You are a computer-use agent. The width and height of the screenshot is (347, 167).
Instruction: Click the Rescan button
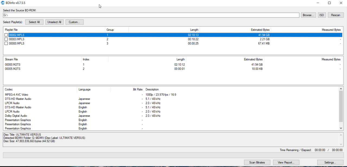(336, 15)
